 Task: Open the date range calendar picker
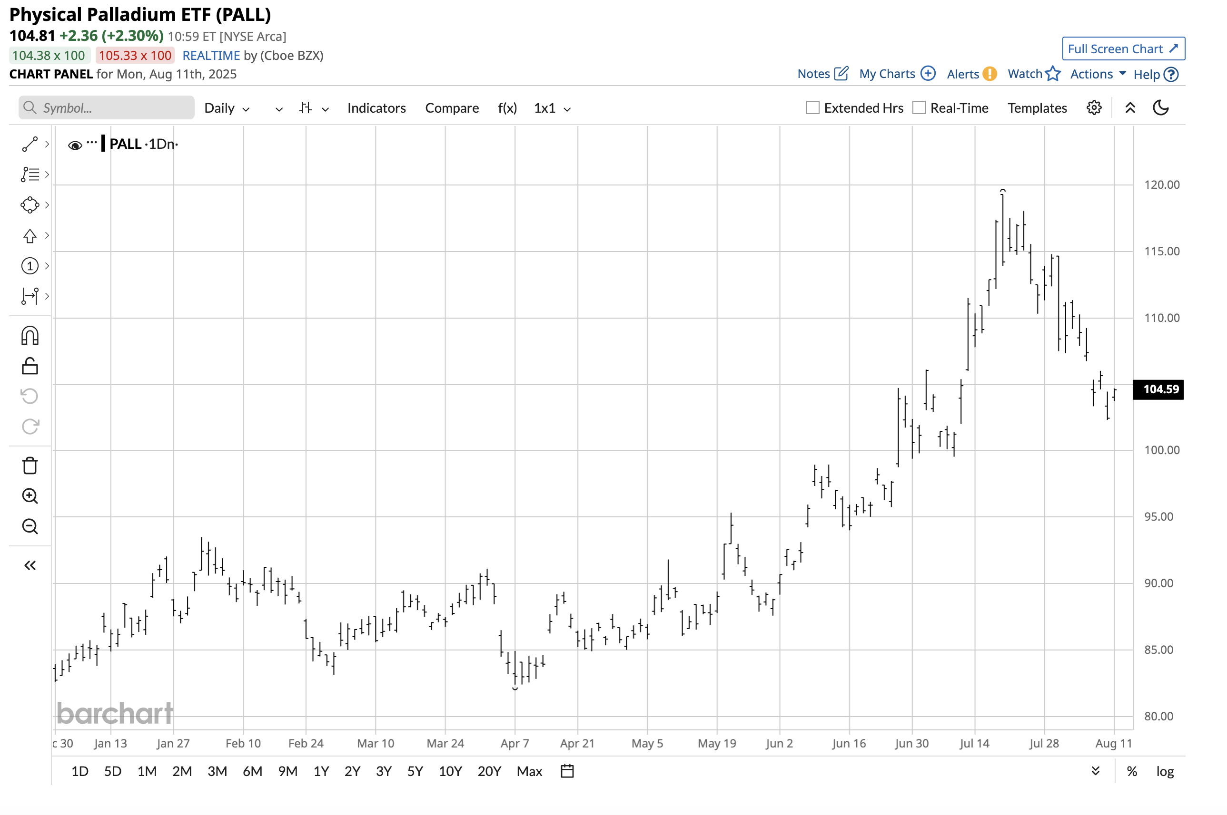(567, 771)
